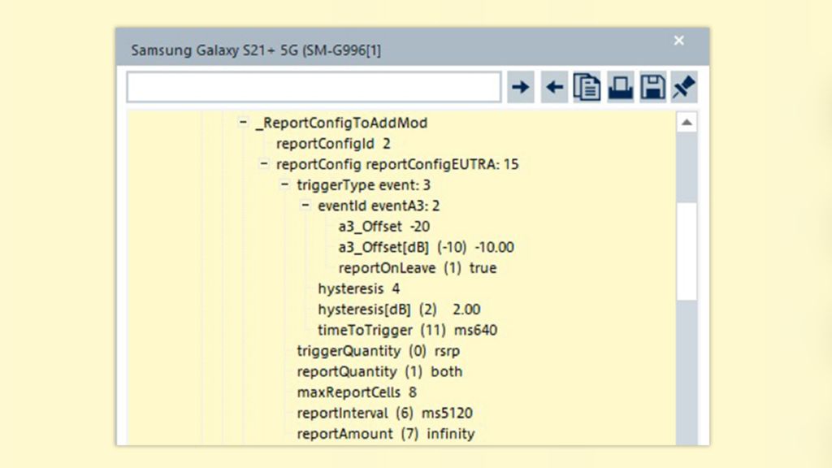Click the scrollbar up arrow

pos(685,122)
